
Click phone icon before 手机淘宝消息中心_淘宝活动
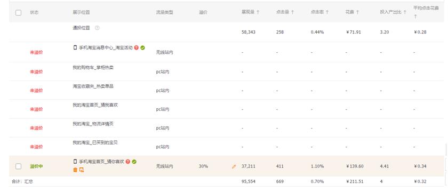click(x=75, y=47)
